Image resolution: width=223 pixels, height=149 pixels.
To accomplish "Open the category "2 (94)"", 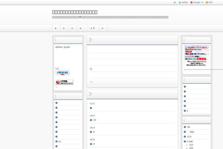I will tap(190, 142).
